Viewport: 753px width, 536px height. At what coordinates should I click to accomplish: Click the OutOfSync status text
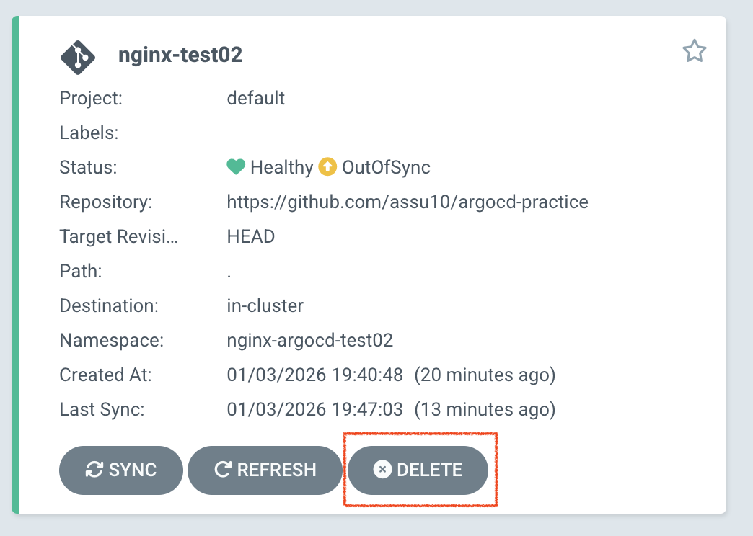(x=386, y=168)
